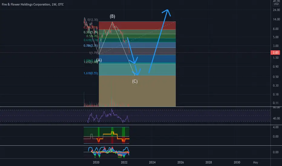
Task: Click the 1.272(1.06) Fibonacci level label
Action: point(91,62)
